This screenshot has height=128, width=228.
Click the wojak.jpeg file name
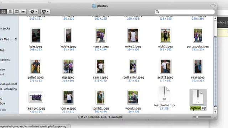[133, 108]
